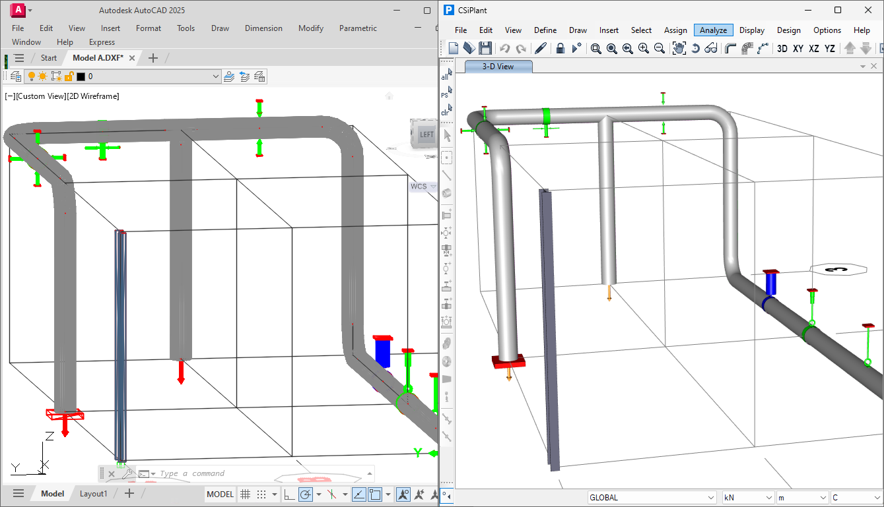Expand the AutoCAD layer dropdown list
Viewport: 884px width, 507px height.
click(216, 76)
